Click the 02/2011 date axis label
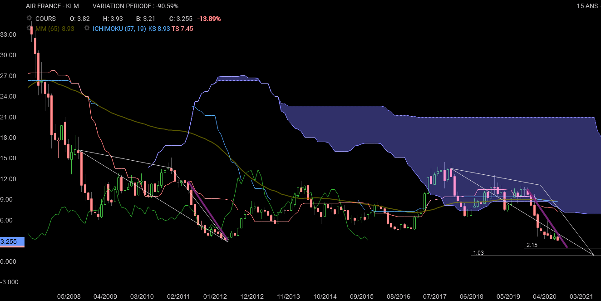This screenshot has height=301, width=601. 178,296
